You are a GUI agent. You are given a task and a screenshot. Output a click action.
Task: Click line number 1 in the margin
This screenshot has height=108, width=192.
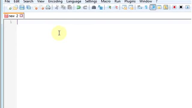[x=11, y=22]
